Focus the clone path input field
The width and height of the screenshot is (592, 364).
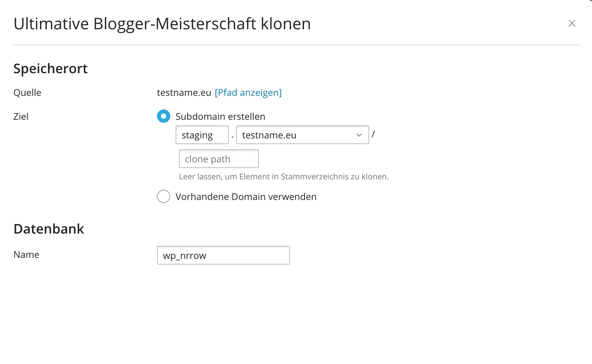click(219, 159)
